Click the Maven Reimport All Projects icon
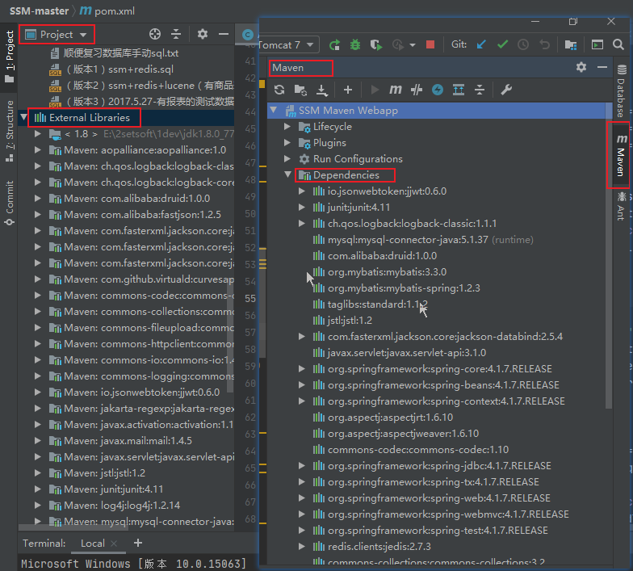The image size is (633, 571). (279, 90)
